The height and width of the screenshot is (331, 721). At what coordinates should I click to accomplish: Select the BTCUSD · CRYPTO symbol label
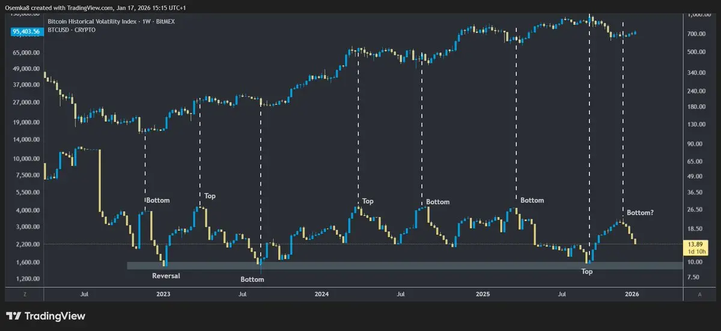[x=71, y=29]
